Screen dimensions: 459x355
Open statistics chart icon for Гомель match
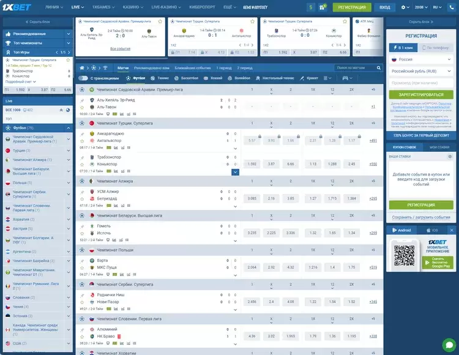(114, 240)
